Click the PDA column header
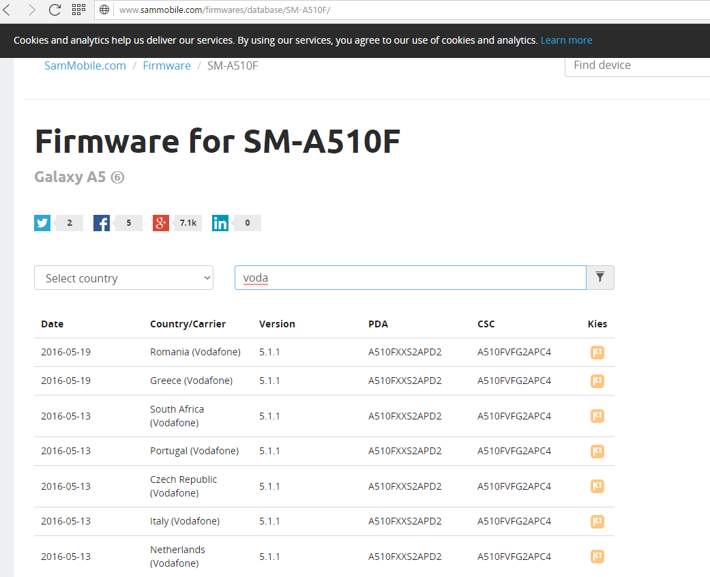This screenshot has height=577, width=710. coord(378,324)
